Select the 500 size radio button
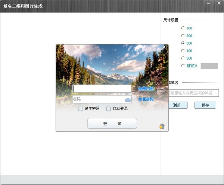Screen dimensions: 224x185 click(x=183, y=58)
